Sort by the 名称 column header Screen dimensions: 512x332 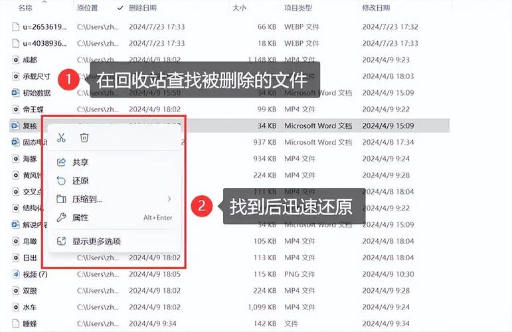coord(25,8)
